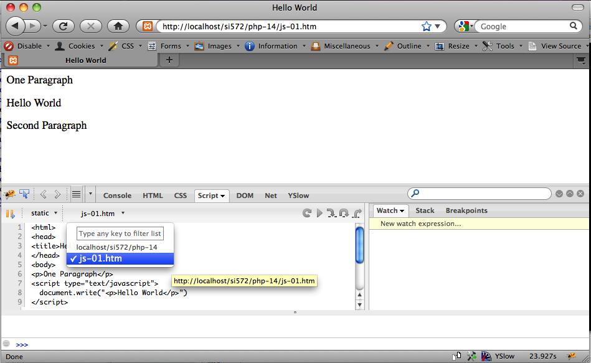Open the new tab button
This screenshot has width=591, height=363.
pyautogui.click(x=169, y=60)
